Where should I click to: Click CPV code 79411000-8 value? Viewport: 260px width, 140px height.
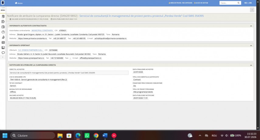pos(39,80)
